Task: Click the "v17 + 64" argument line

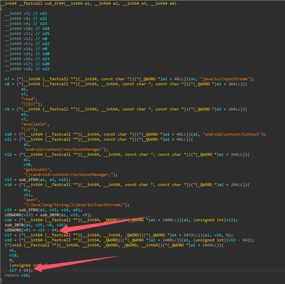Action: click(21, 270)
